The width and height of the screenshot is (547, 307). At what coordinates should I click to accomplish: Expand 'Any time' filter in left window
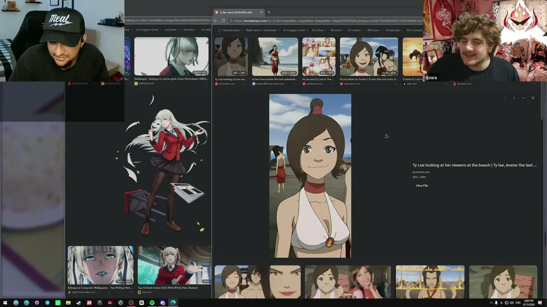click(x=172, y=30)
